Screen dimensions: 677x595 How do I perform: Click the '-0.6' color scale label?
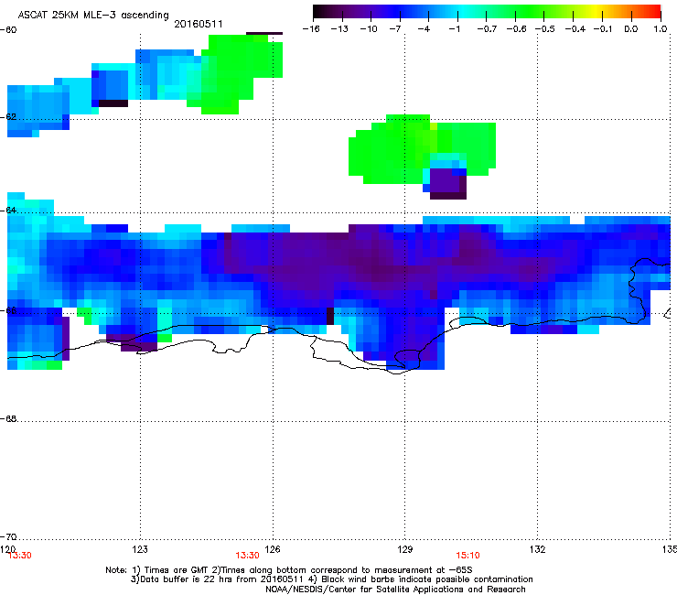pyautogui.click(x=516, y=29)
